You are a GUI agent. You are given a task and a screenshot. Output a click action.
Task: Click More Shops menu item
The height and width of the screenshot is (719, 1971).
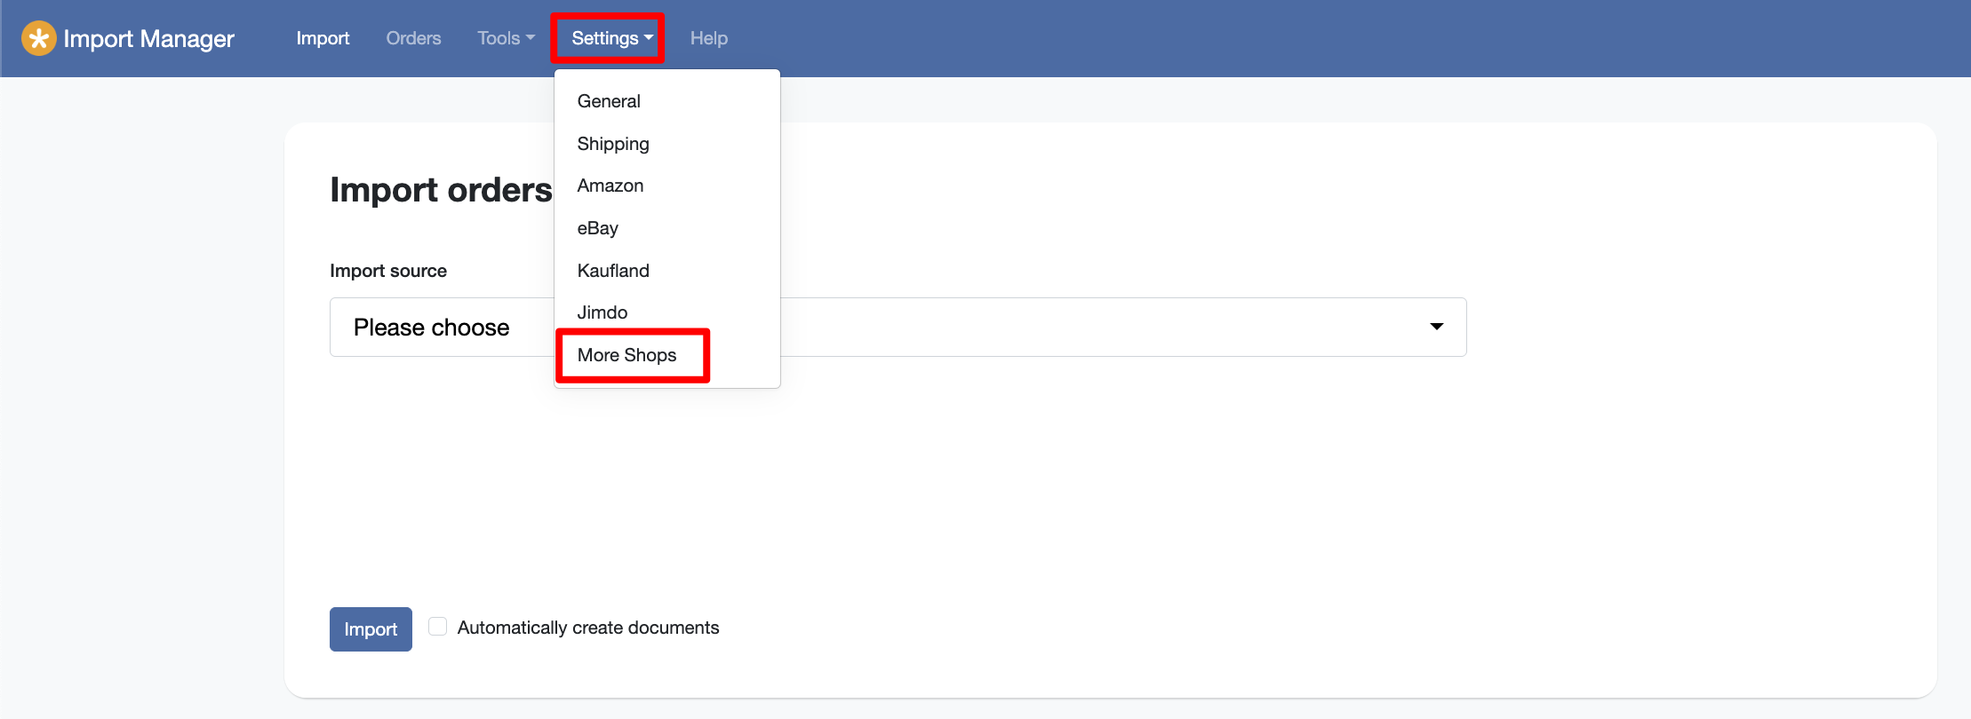coord(626,355)
